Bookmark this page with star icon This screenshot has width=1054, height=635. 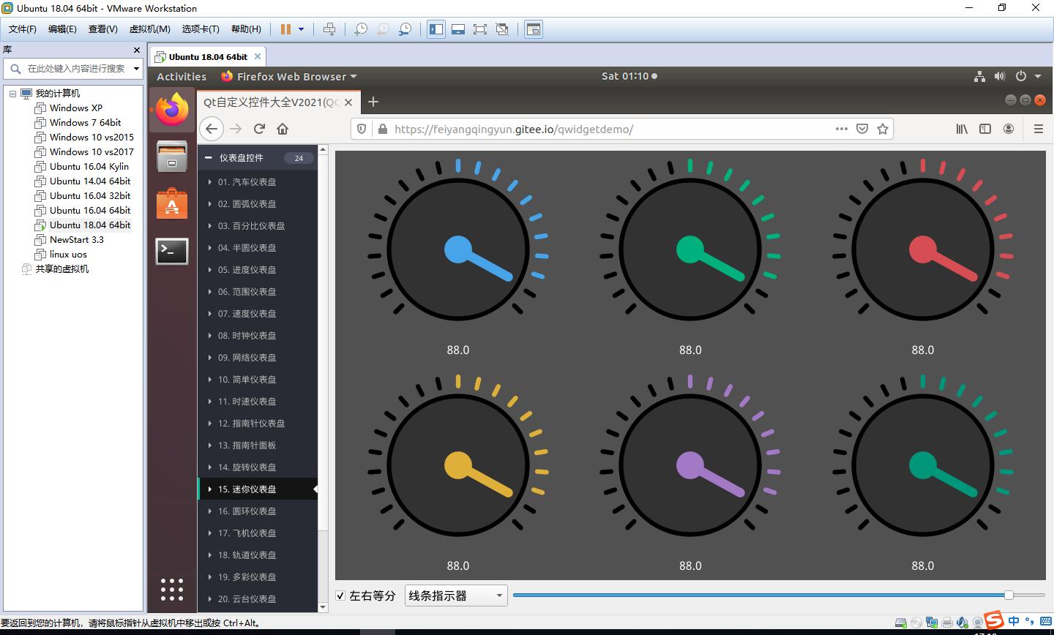tap(883, 129)
